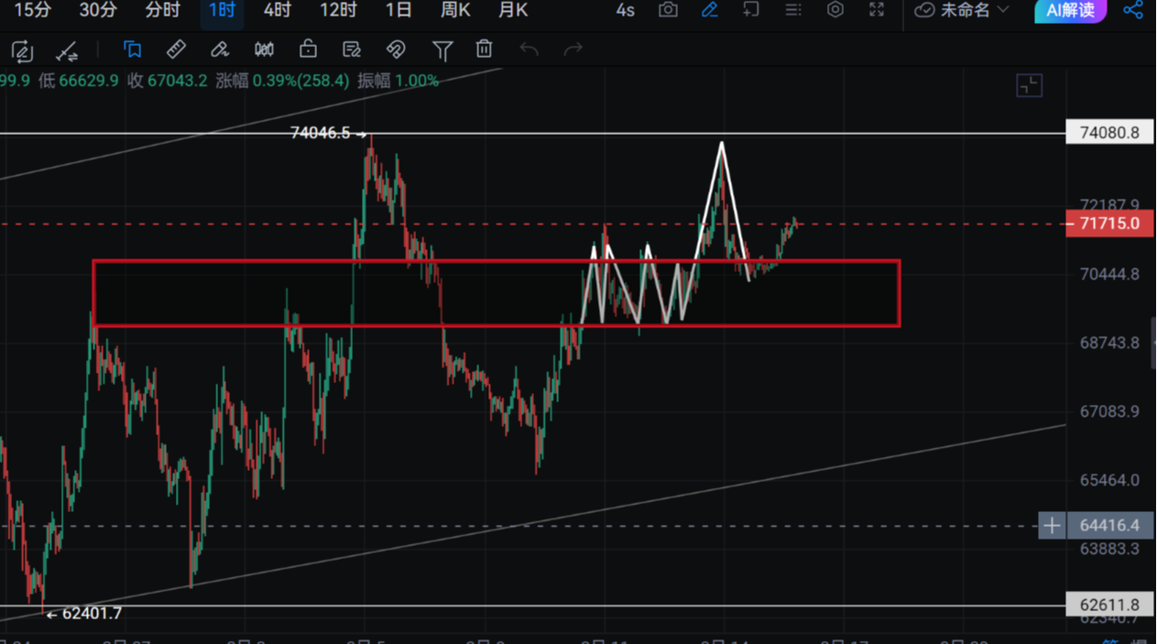Select the ruler measurement tool
The image size is (1157, 644).
(x=176, y=49)
